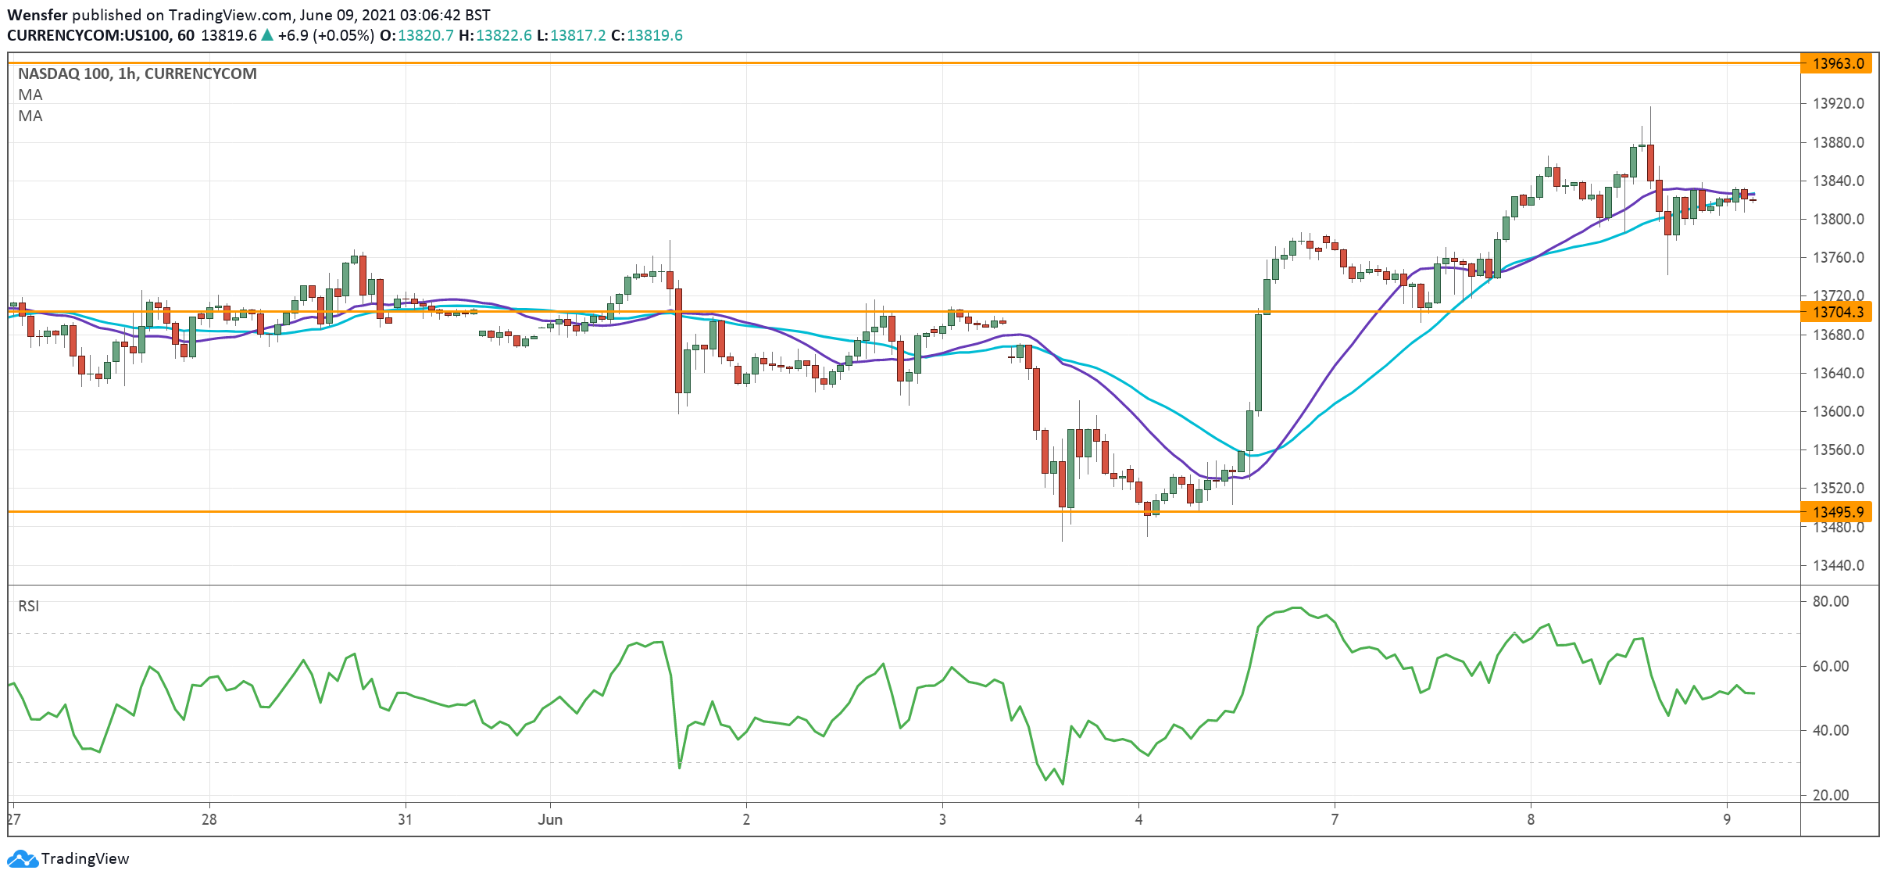
Task: Click the RSI indicator label
Action: click(x=29, y=606)
